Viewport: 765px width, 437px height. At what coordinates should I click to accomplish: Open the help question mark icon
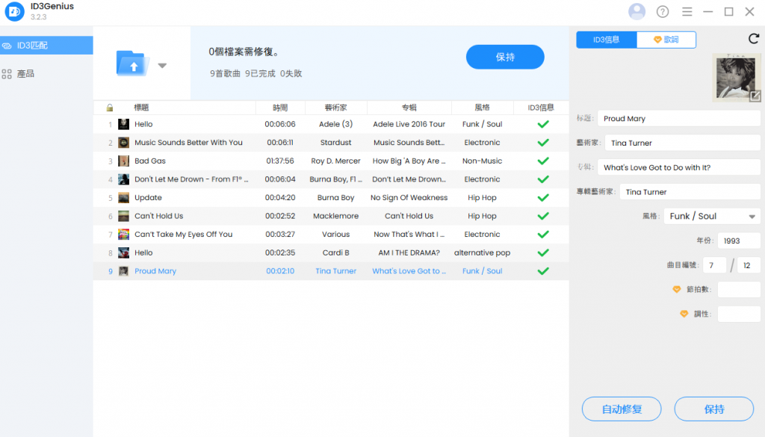(663, 12)
